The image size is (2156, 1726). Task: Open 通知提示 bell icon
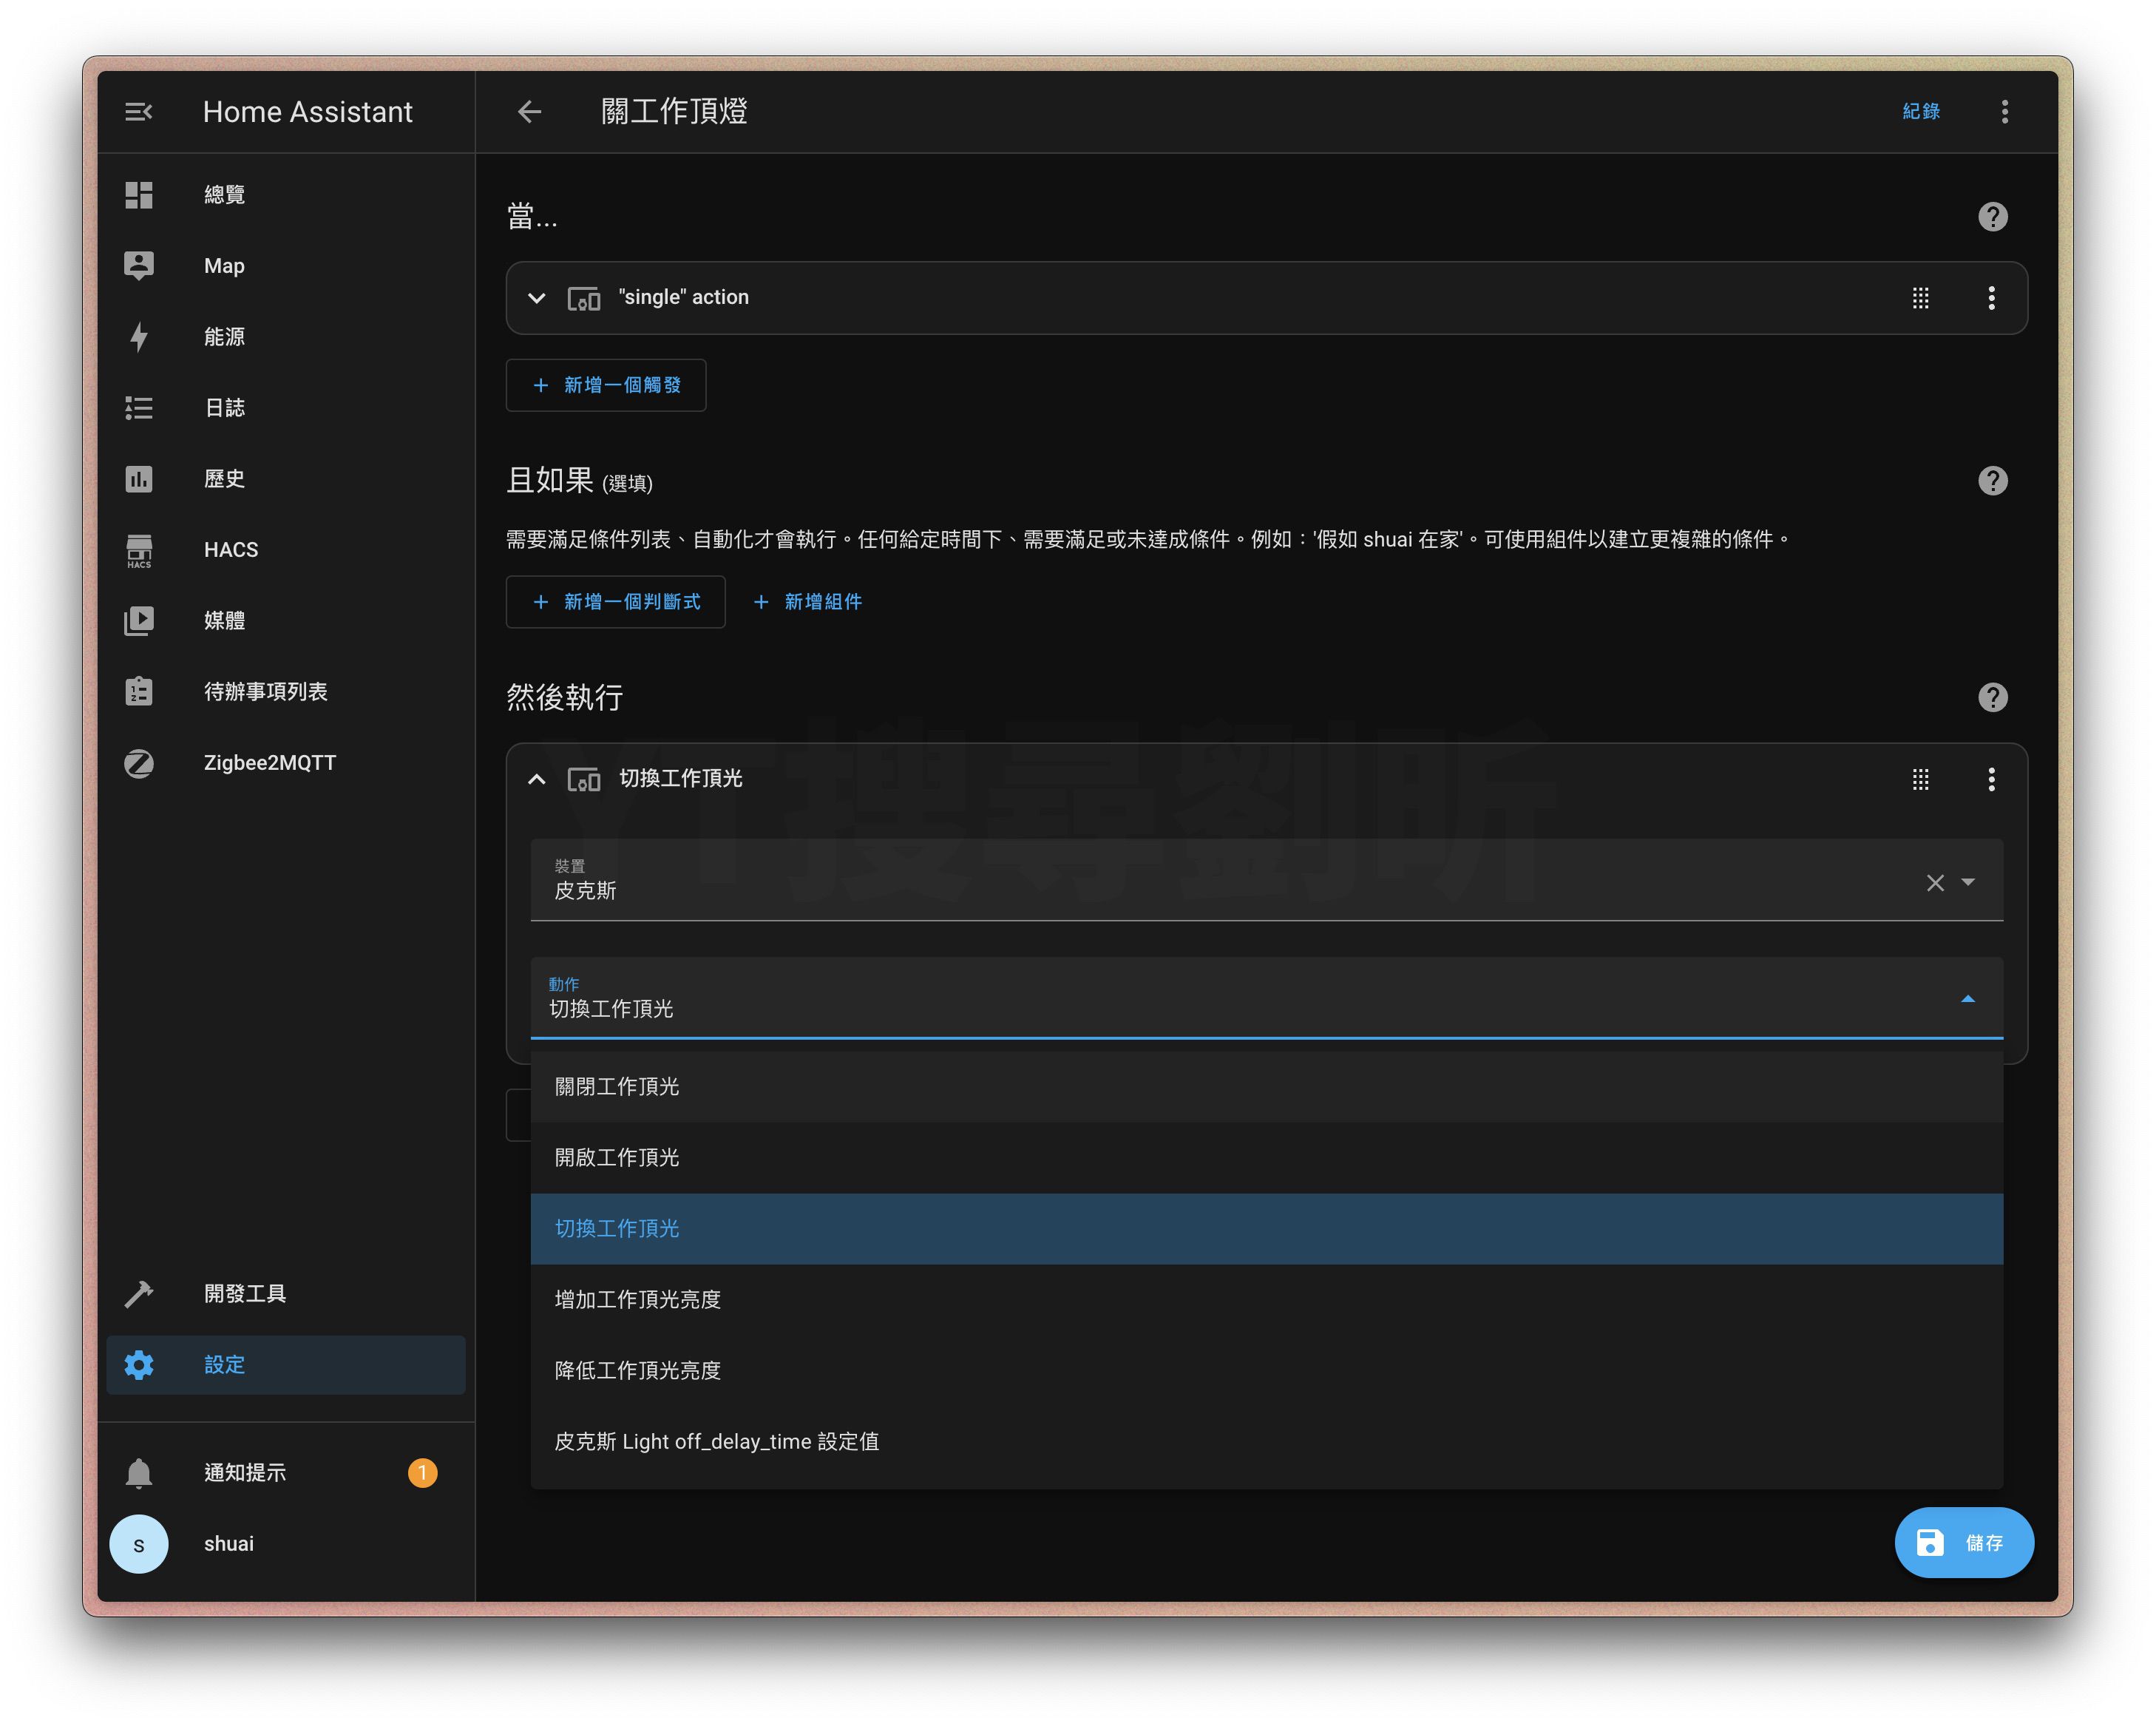[139, 1473]
